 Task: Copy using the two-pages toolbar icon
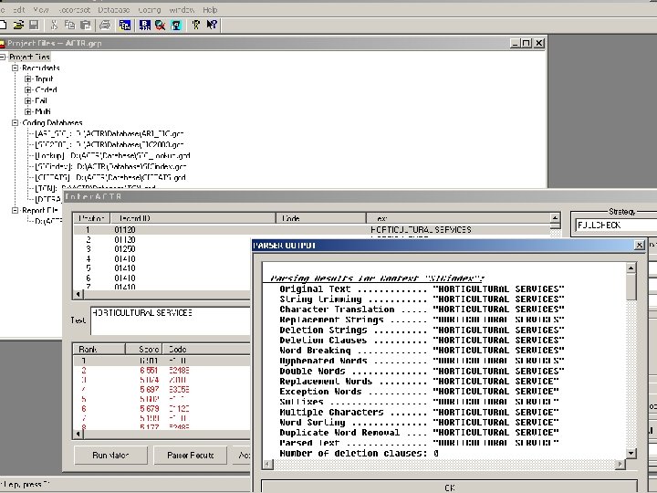(x=69, y=26)
